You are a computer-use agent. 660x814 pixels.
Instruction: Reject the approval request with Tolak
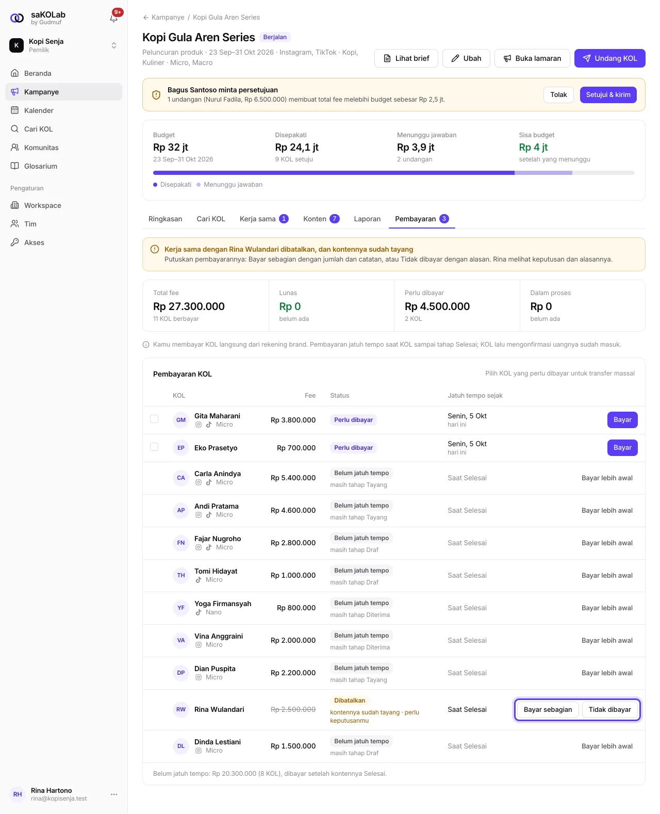[x=558, y=95]
